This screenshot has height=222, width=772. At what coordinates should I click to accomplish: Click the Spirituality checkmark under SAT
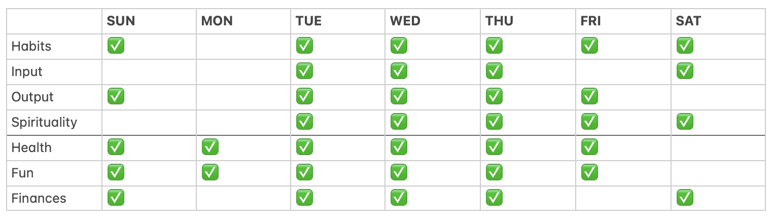point(685,122)
